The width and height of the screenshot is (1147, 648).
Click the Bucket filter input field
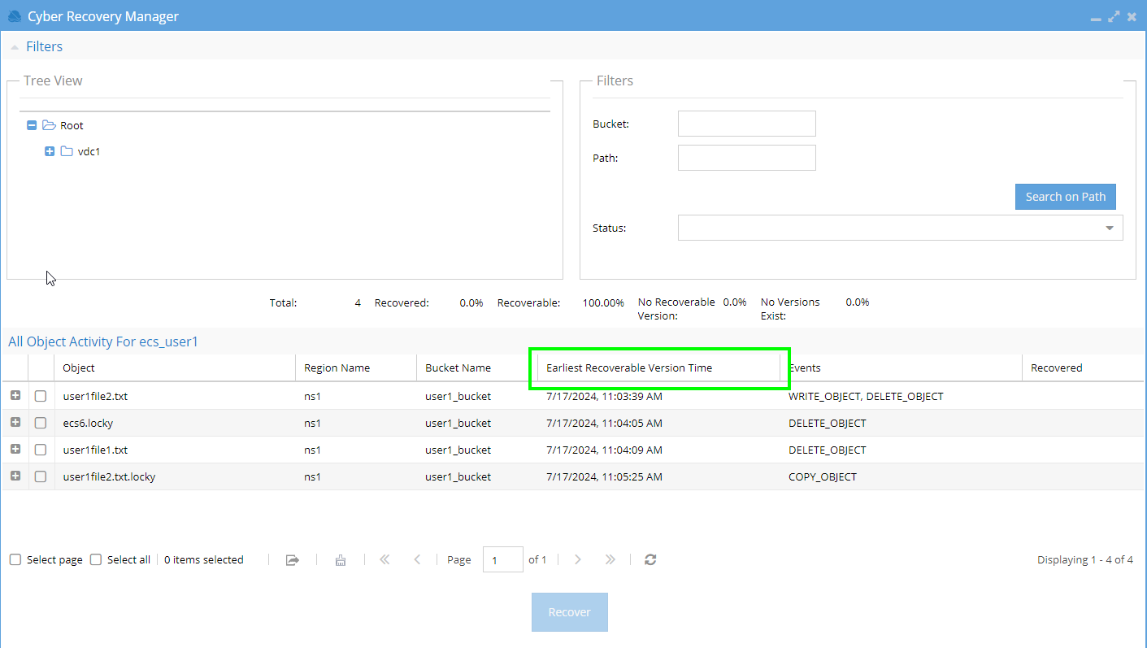coord(746,124)
